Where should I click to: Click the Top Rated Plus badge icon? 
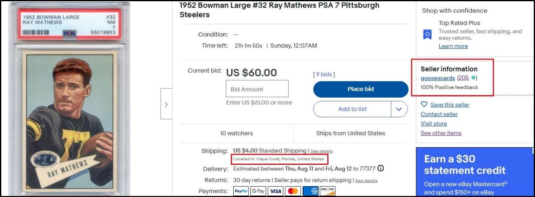pos(427,34)
